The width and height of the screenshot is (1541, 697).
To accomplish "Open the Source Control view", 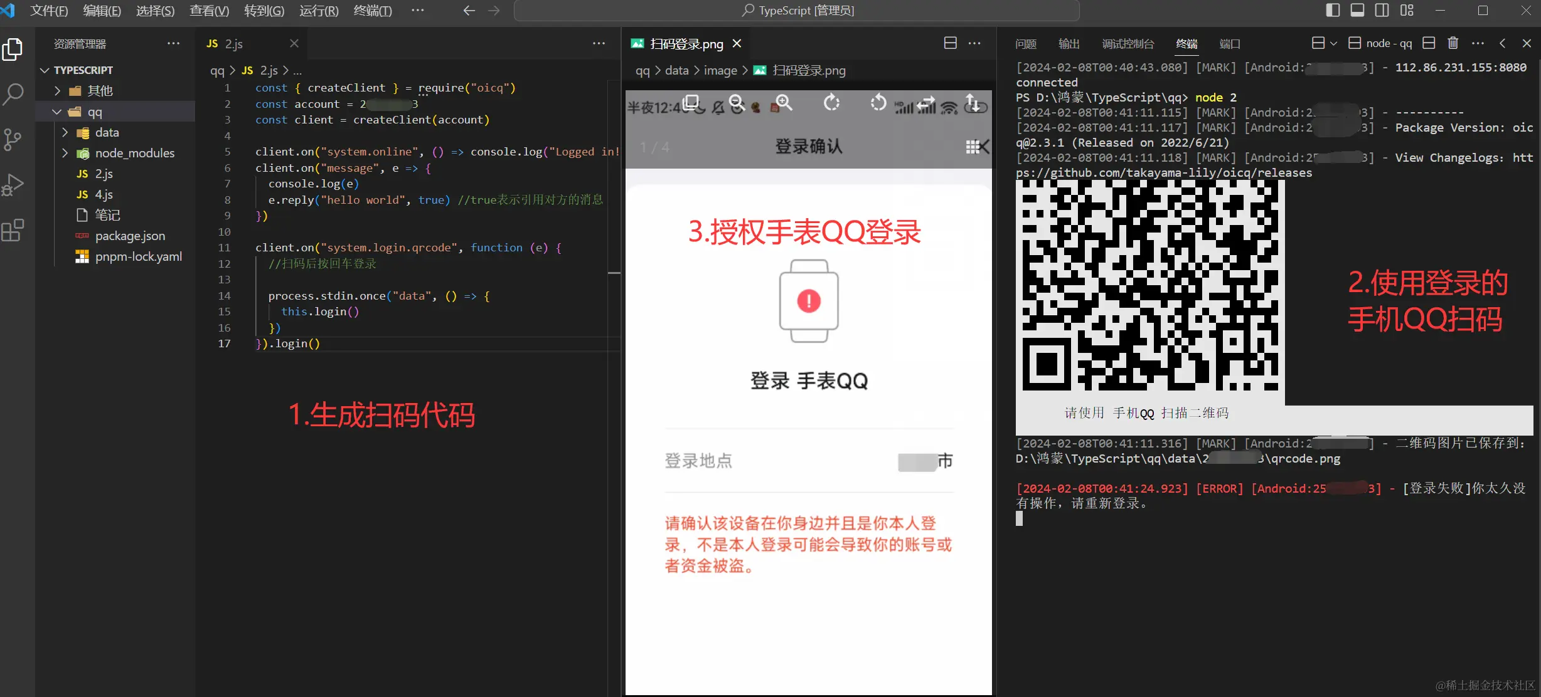I will tap(13, 139).
